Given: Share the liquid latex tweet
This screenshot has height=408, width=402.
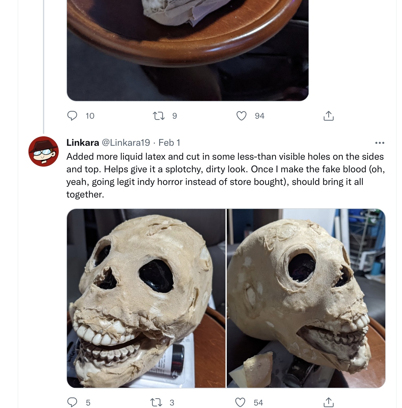Looking at the screenshot, I should click(328, 402).
